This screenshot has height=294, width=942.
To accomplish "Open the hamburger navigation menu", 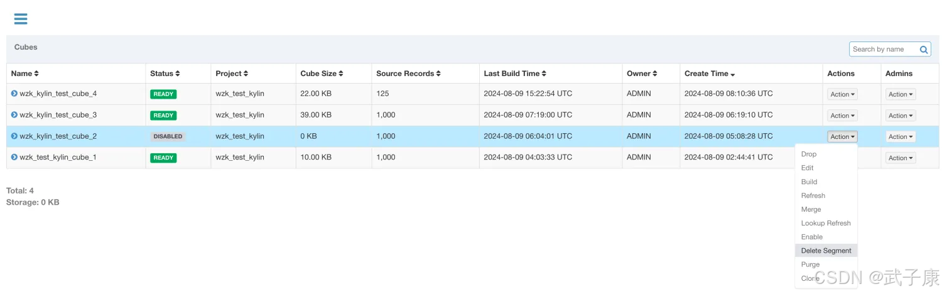I will coord(21,19).
